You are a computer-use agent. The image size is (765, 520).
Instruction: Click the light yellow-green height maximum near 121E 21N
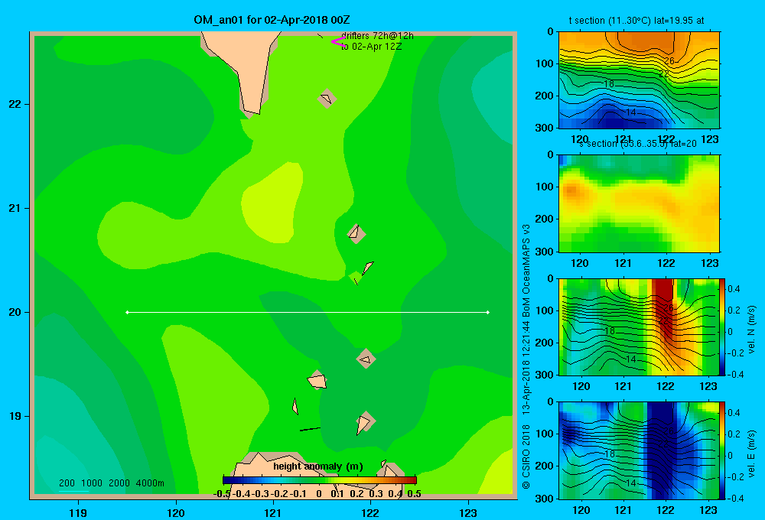[x=272, y=203]
